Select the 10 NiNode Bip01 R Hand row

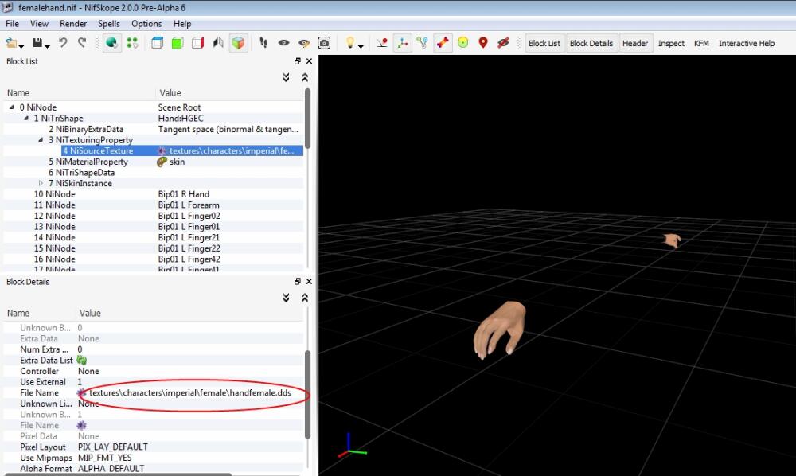(154, 194)
